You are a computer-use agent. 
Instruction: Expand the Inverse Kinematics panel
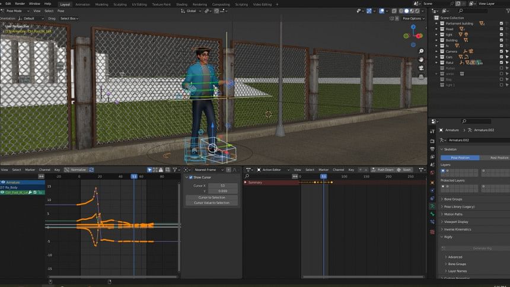[x=458, y=229]
